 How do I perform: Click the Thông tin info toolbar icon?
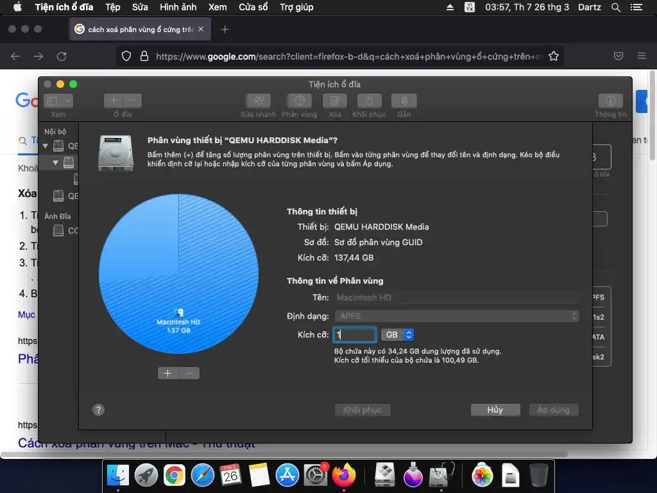point(611,101)
